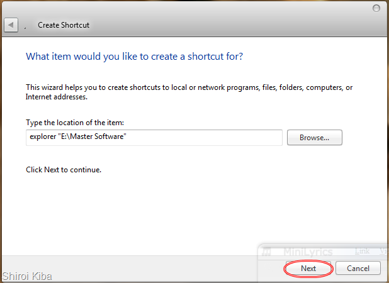Screen dimensions: 389x283
Task: Click the "Create Shortcut" title text
Action: [x=64, y=25]
